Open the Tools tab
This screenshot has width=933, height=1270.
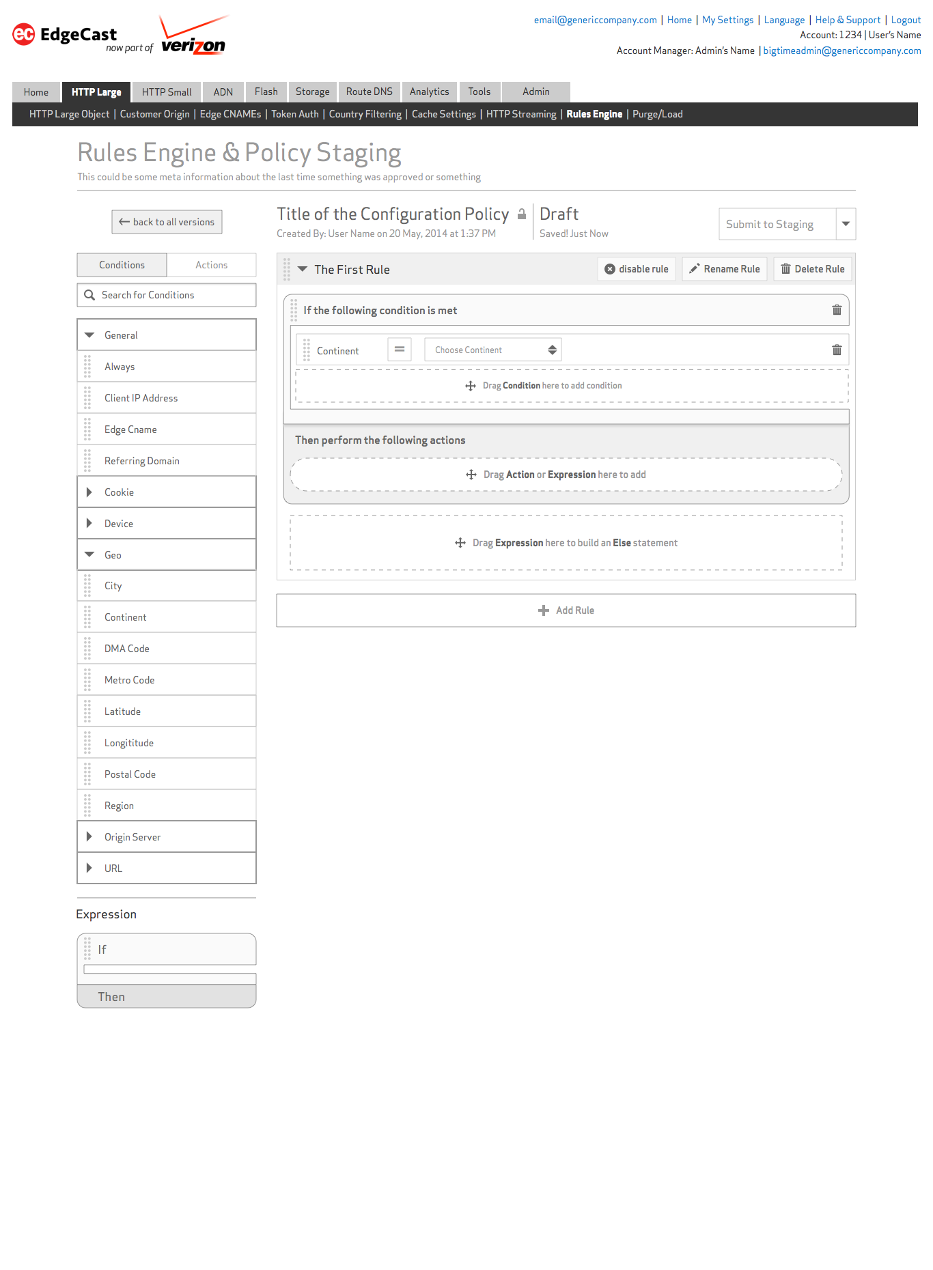click(x=479, y=92)
